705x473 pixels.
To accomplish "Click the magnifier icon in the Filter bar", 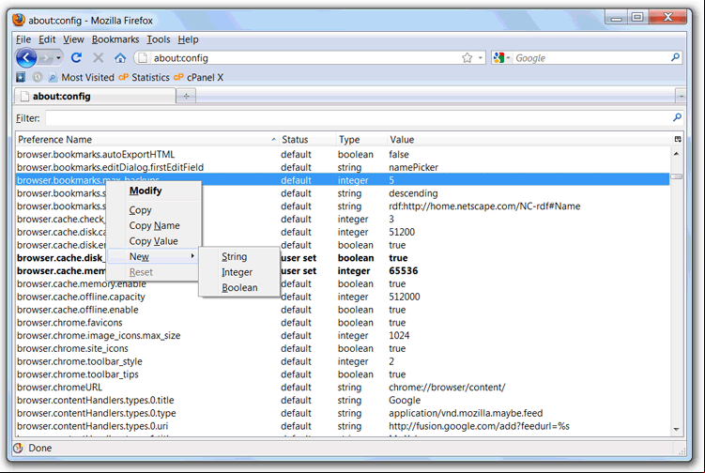I will tap(677, 118).
